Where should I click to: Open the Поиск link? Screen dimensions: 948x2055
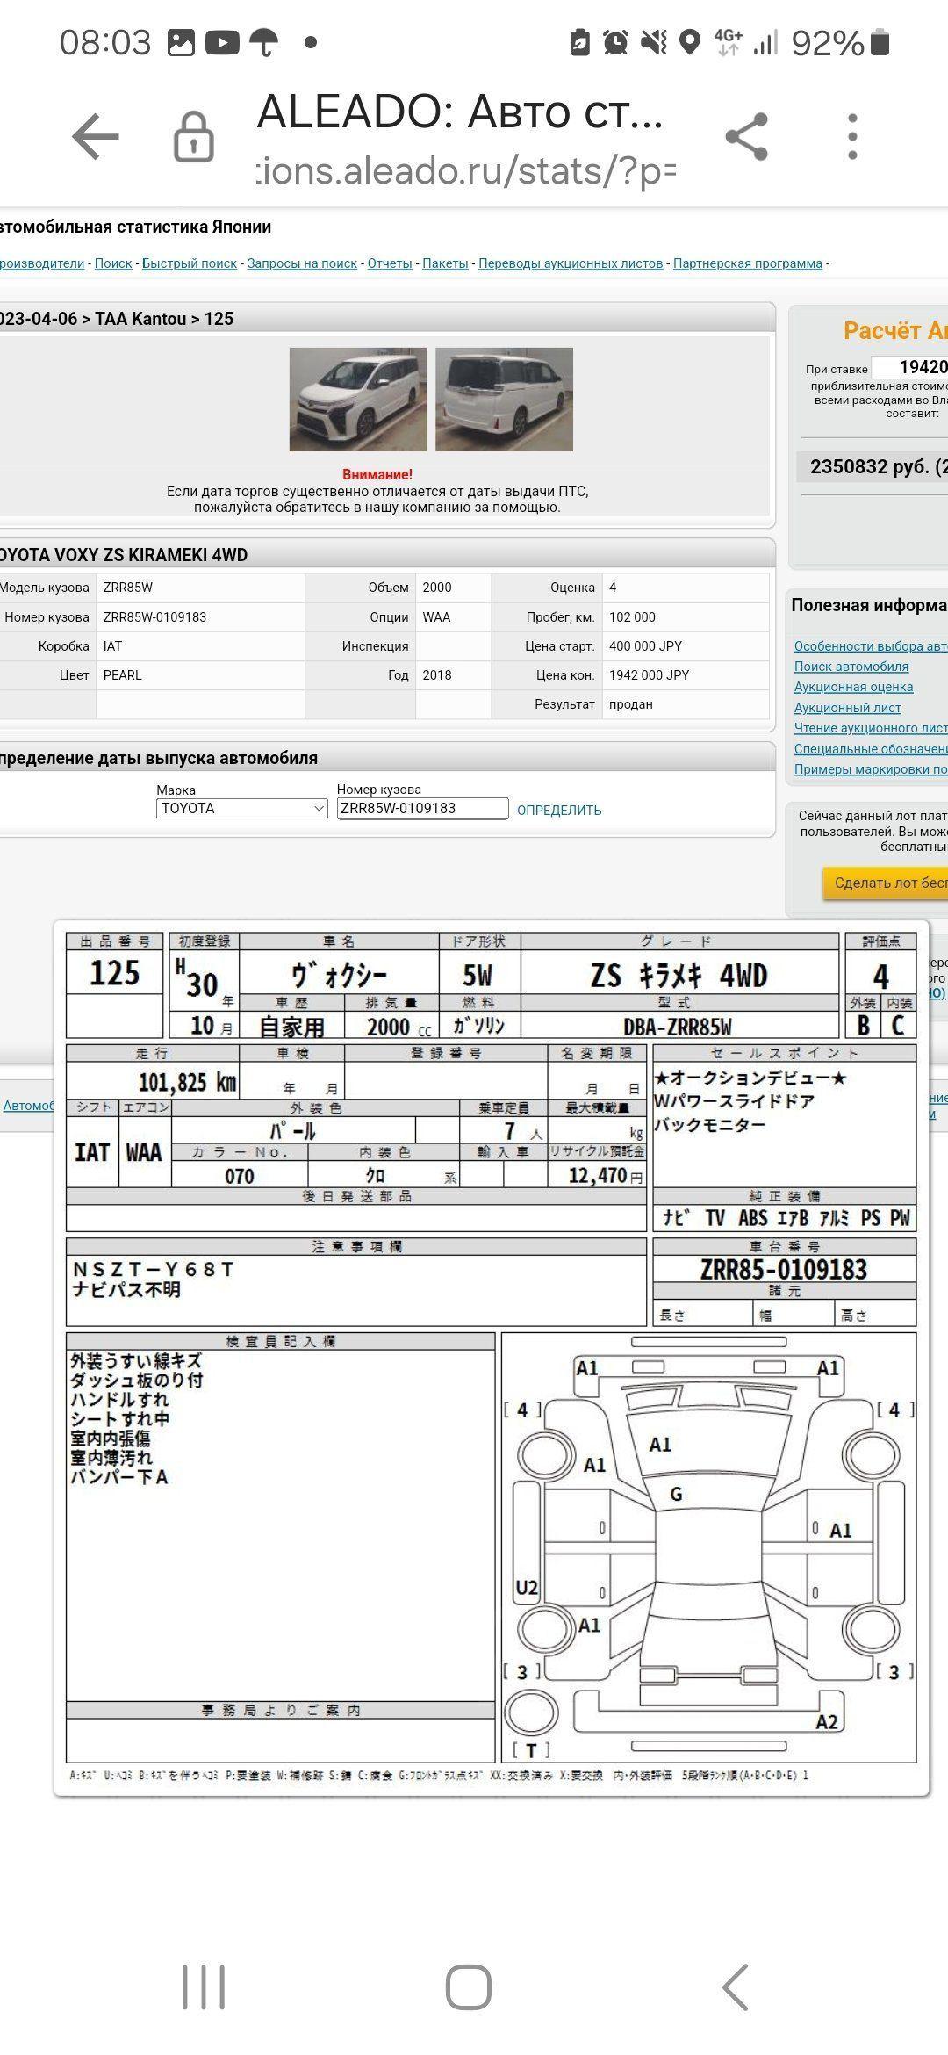(x=113, y=263)
